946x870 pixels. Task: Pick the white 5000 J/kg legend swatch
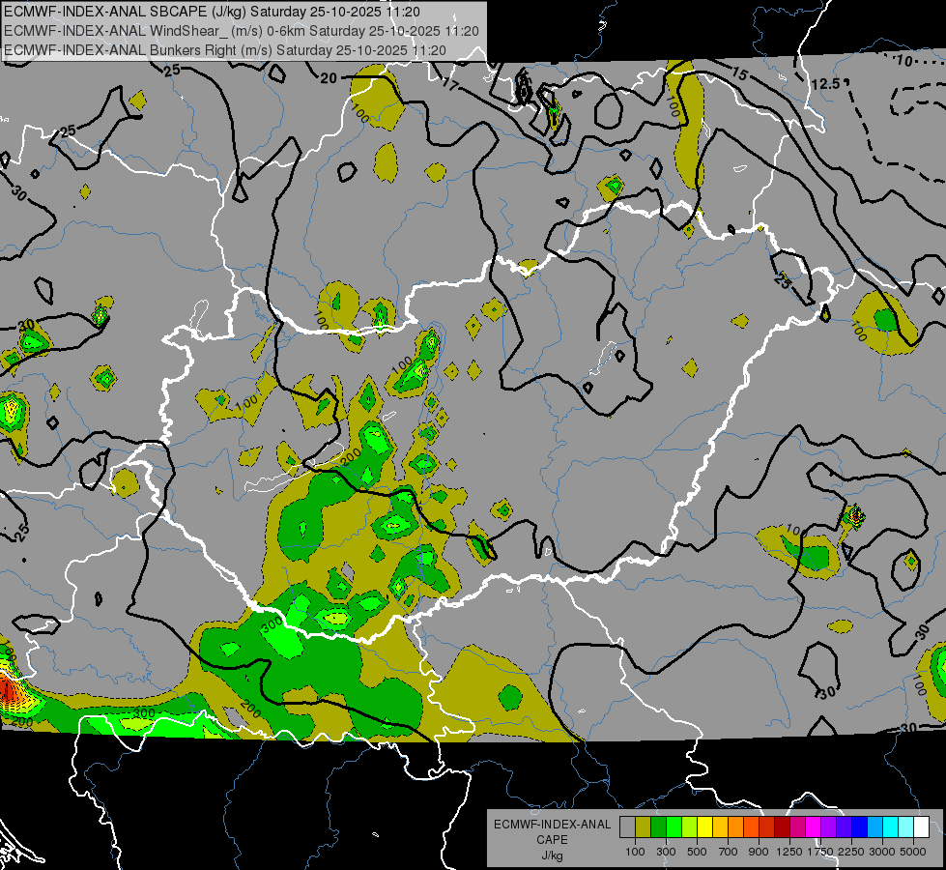pyautogui.click(x=922, y=826)
